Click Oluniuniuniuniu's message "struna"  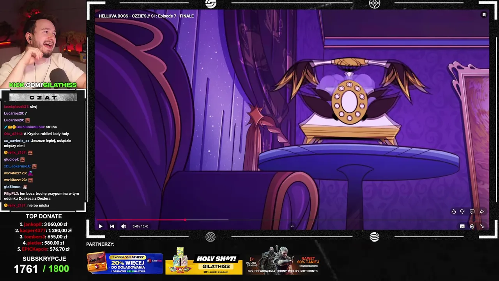coord(51,127)
